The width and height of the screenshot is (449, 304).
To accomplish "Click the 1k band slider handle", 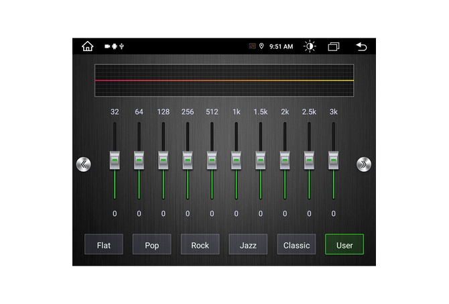I will click(x=236, y=160).
